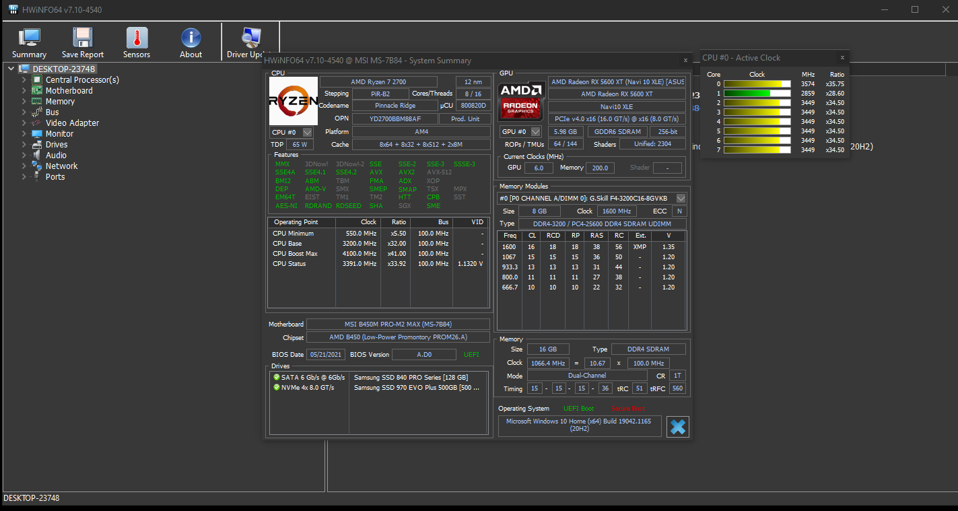Screen dimensions: 958x511
Task: Click the BIOS Date 05/21/2021 field
Action: (327, 354)
